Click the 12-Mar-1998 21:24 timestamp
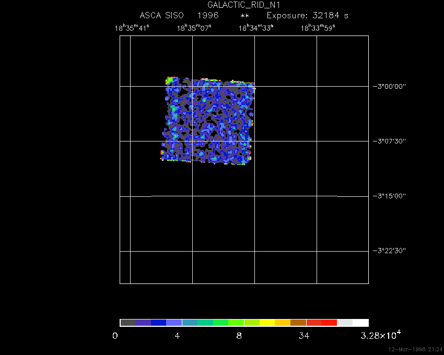The width and height of the screenshot is (444, 355). point(415,349)
